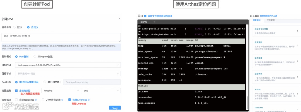
Task: Choose Pod复制 copy mode radio
Action: tap(16, 57)
